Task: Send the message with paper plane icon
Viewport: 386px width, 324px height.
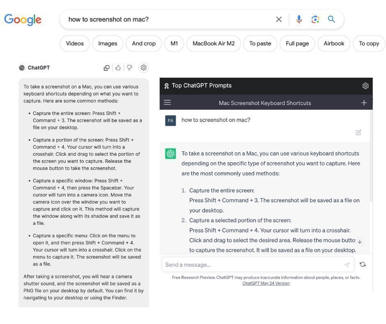Action: click(x=347, y=265)
